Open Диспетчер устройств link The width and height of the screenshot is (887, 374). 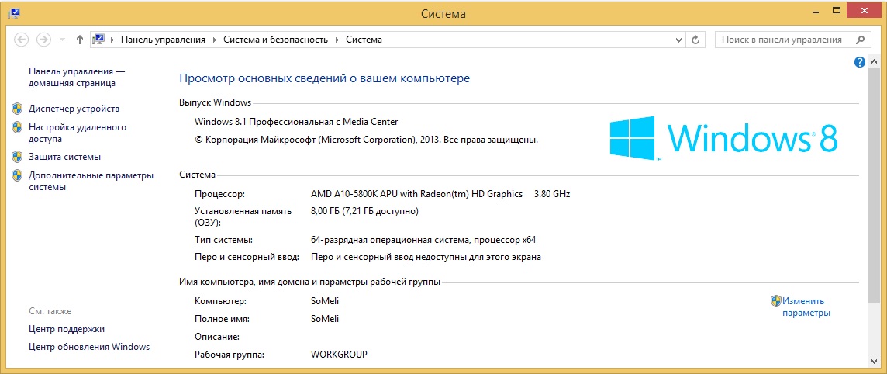[x=74, y=109]
